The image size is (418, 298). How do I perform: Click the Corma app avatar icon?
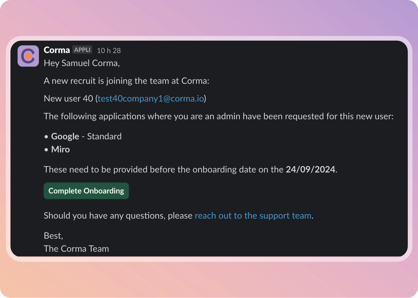click(28, 56)
